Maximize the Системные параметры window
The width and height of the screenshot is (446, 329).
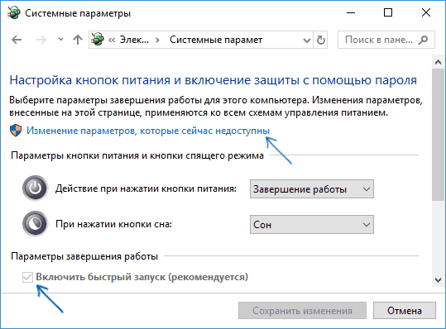(x=388, y=12)
